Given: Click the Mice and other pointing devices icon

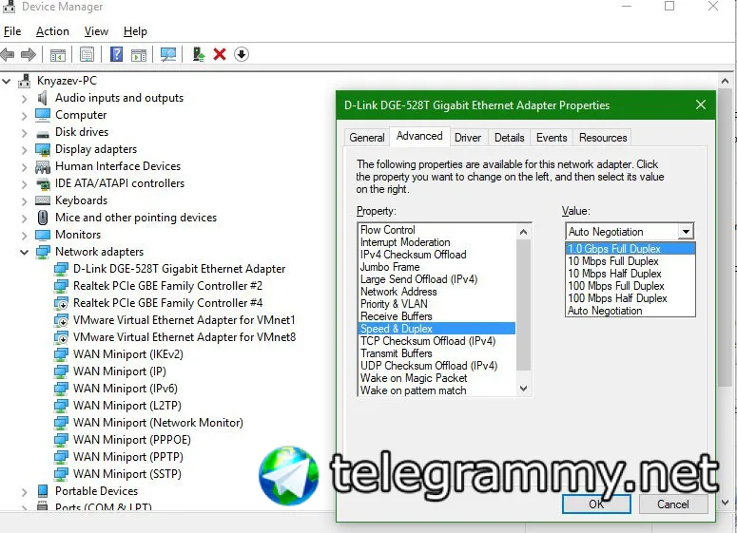Looking at the screenshot, I should [43, 218].
